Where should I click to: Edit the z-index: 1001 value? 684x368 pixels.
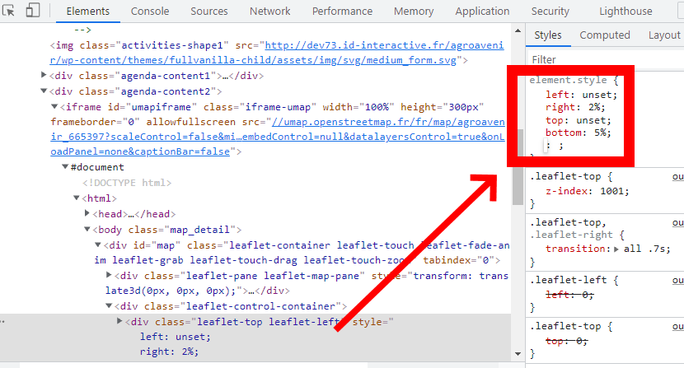[x=614, y=191]
